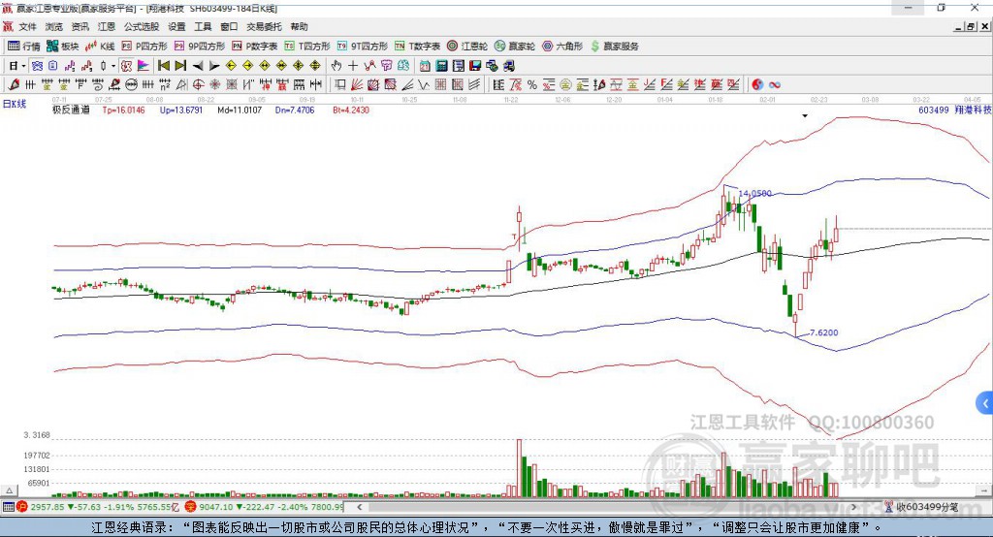The width and height of the screenshot is (993, 537).
Task: Switch to K线 chart view
Action: [x=100, y=47]
